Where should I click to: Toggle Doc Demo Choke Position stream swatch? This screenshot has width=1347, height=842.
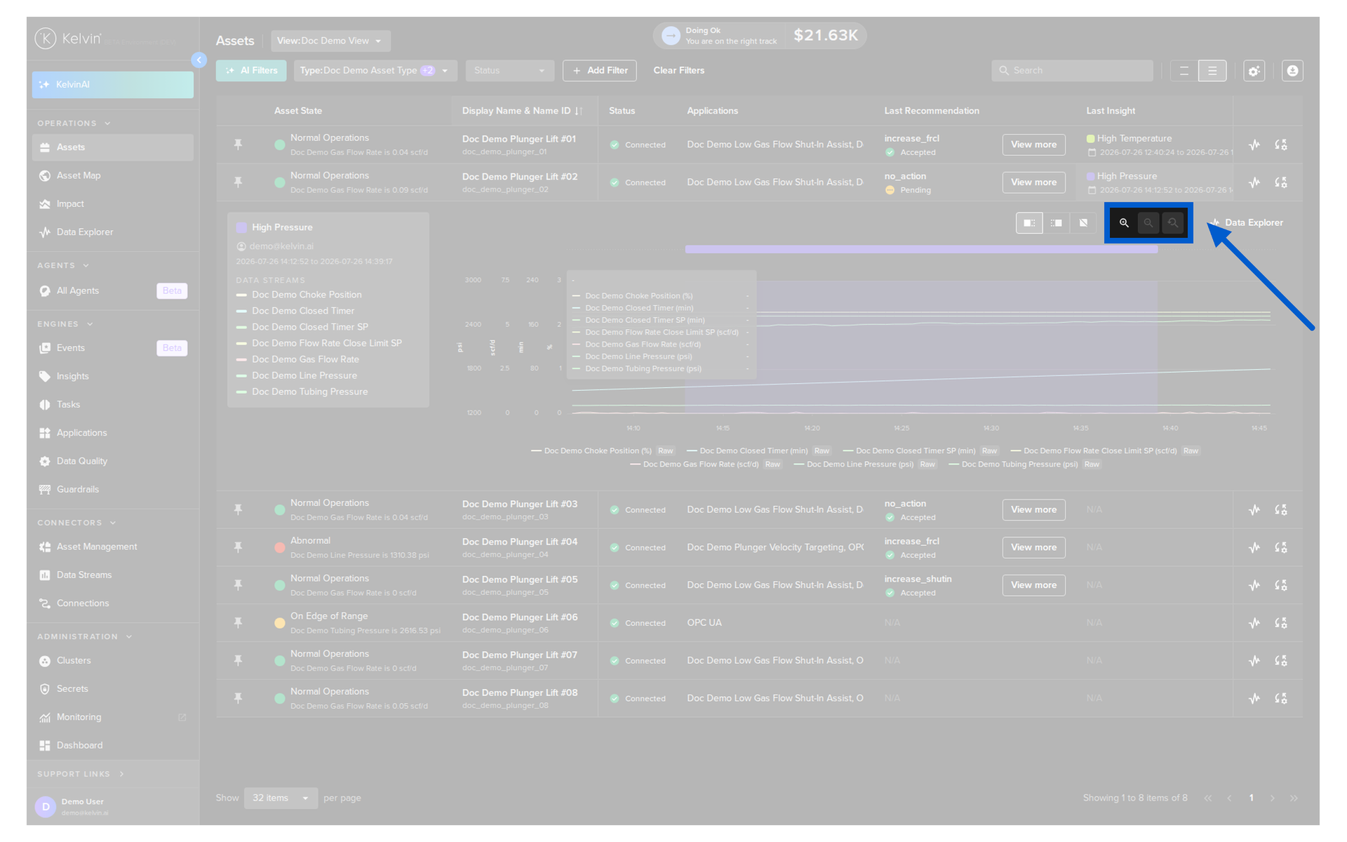tap(241, 295)
